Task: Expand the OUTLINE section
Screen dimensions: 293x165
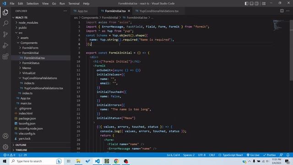Action: 41,145
